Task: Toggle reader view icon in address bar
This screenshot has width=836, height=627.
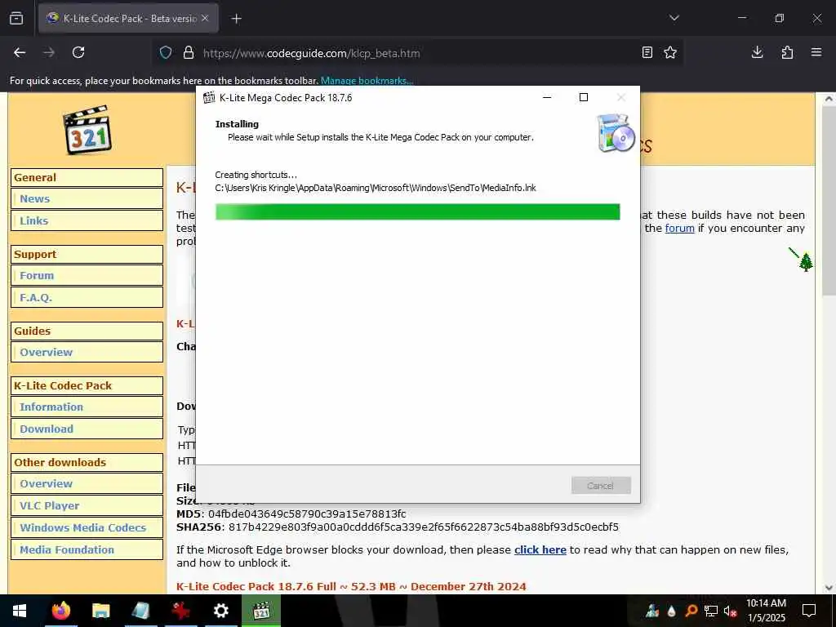Action: point(647,52)
